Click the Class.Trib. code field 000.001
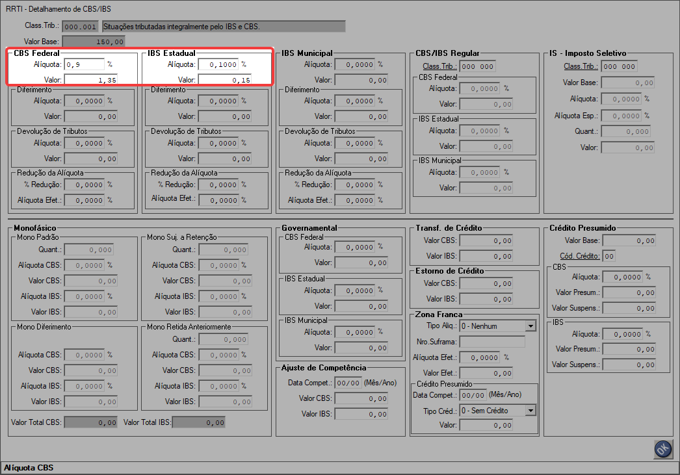 coord(80,27)
